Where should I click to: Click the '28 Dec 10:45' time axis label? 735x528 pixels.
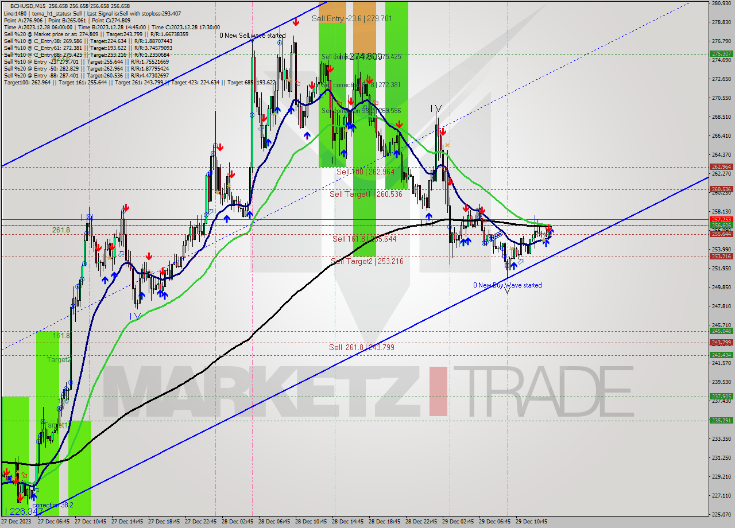[311, 522]
